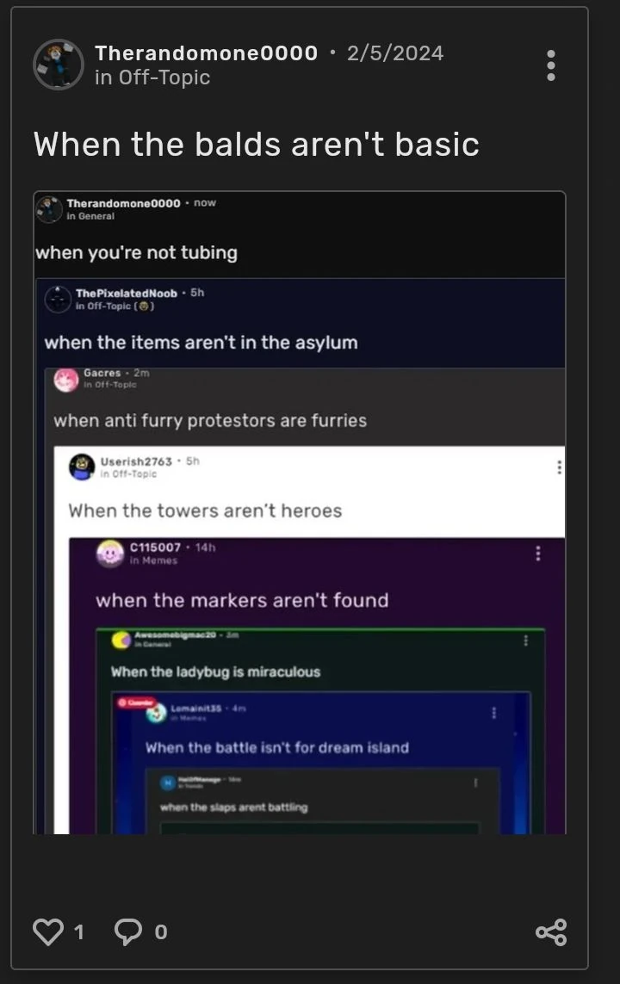Viewport: 620px width, 984px height.
Task: Click the bold Therandomone0000 username beside 2/5/2024
Action: [x=206, y=53]
